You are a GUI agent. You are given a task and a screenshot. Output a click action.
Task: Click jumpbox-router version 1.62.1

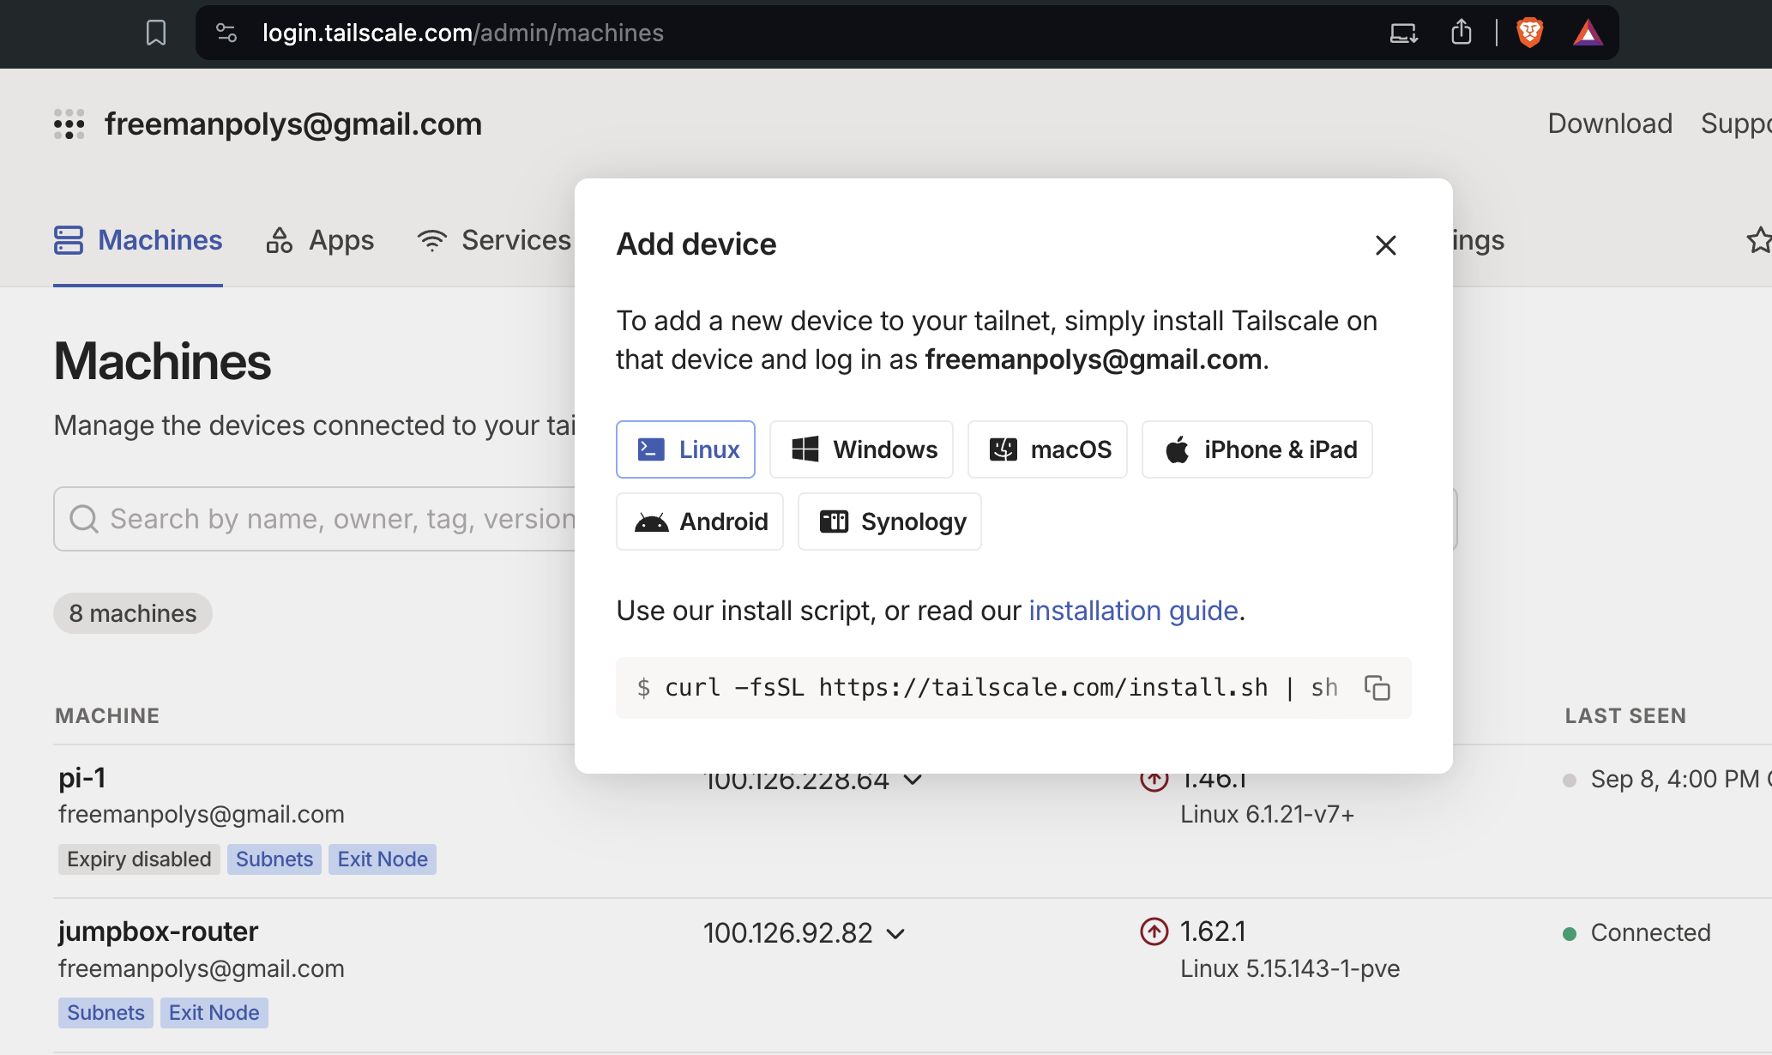point(1213,931)
